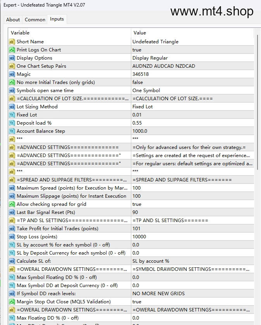Screen dimensions: 261x325
Task: Click the SL by account % icon
Action: pyautogui.click(x=12, y=245)
